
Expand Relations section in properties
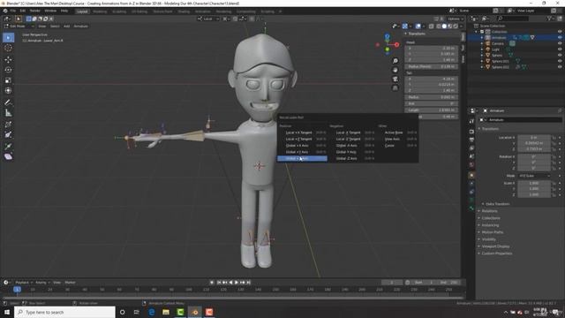pos(489,211)
